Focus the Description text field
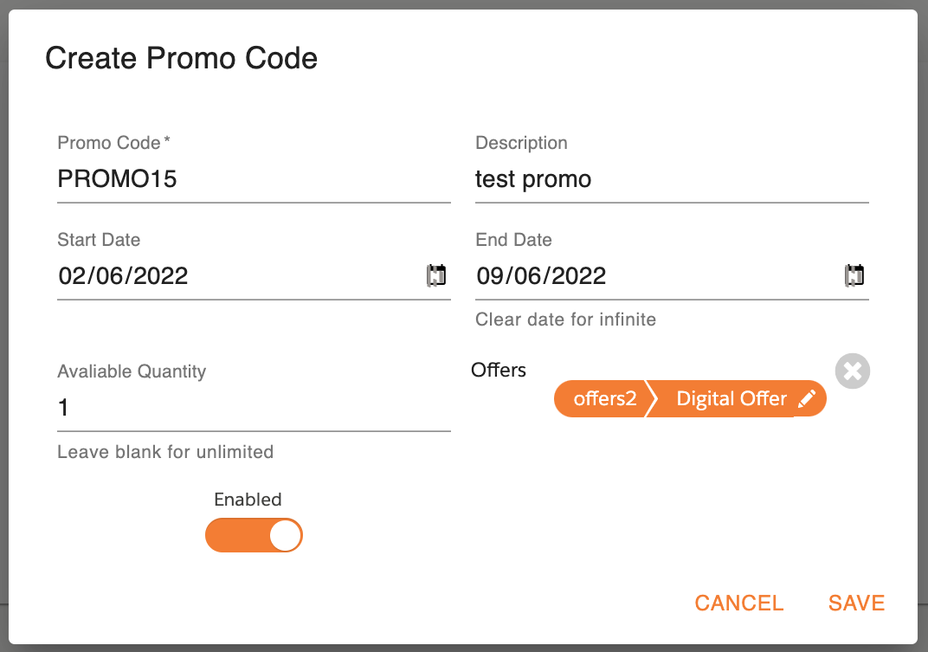Image resolution: width=928 pixels, height=652 pixels. (x=671, y=180)
